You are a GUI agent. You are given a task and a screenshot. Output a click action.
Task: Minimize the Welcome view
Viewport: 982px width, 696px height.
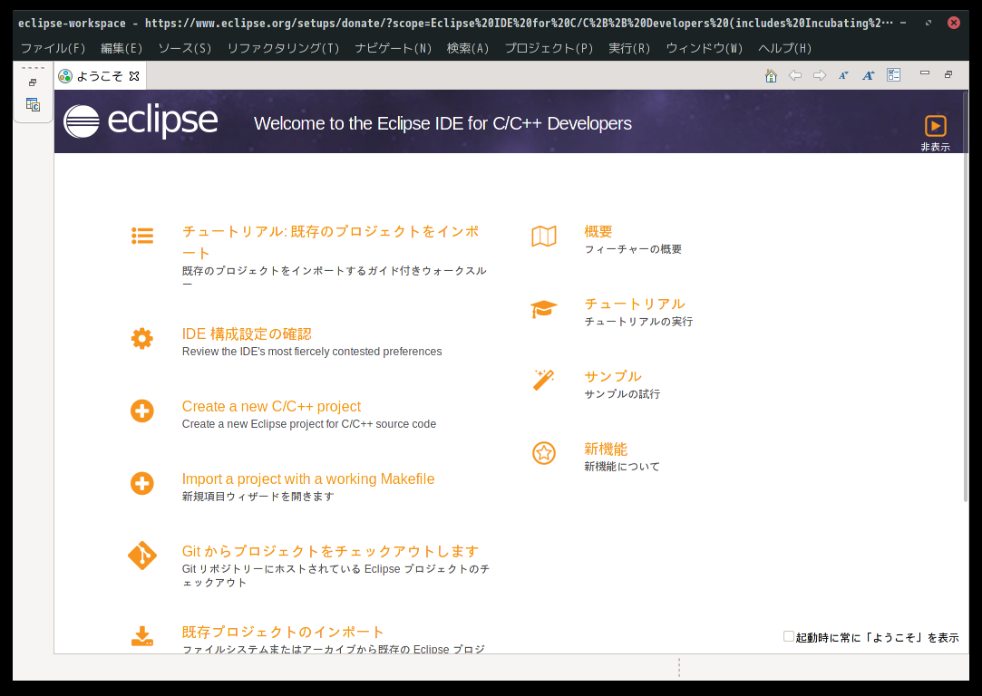(924, 73)
